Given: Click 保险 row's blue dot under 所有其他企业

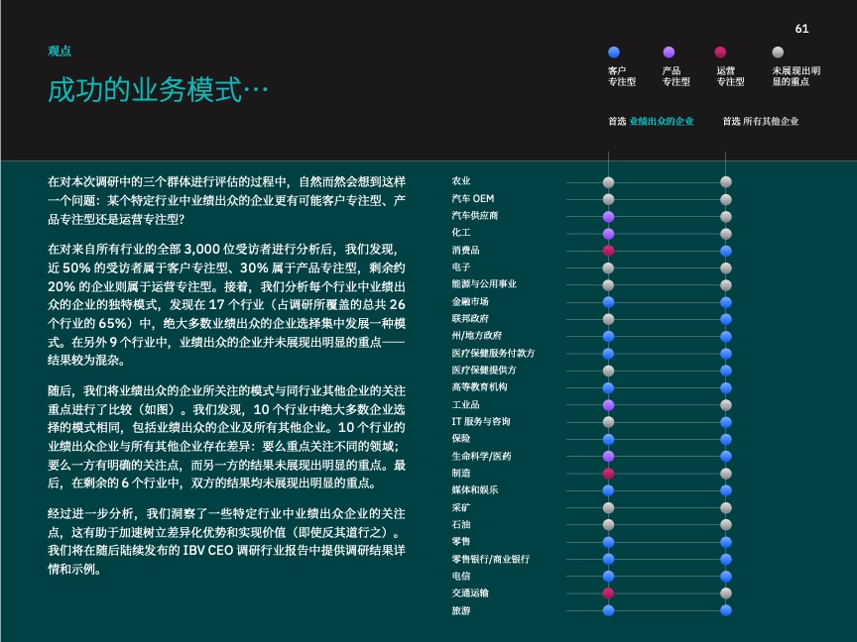Looking at the screenshot, I should (726, 440).
